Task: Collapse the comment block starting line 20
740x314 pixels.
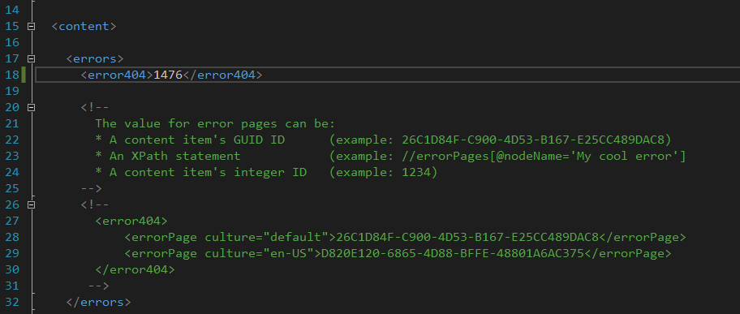Action: click(31, 108)
